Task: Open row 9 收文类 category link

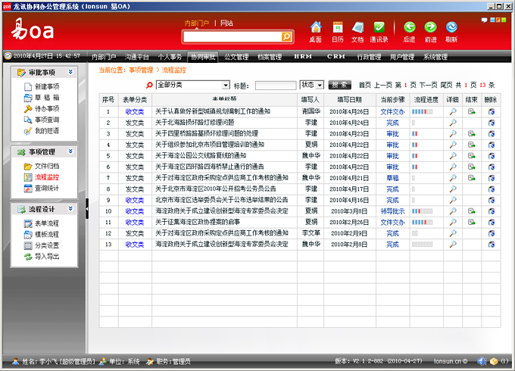Action: coord(135,201)
